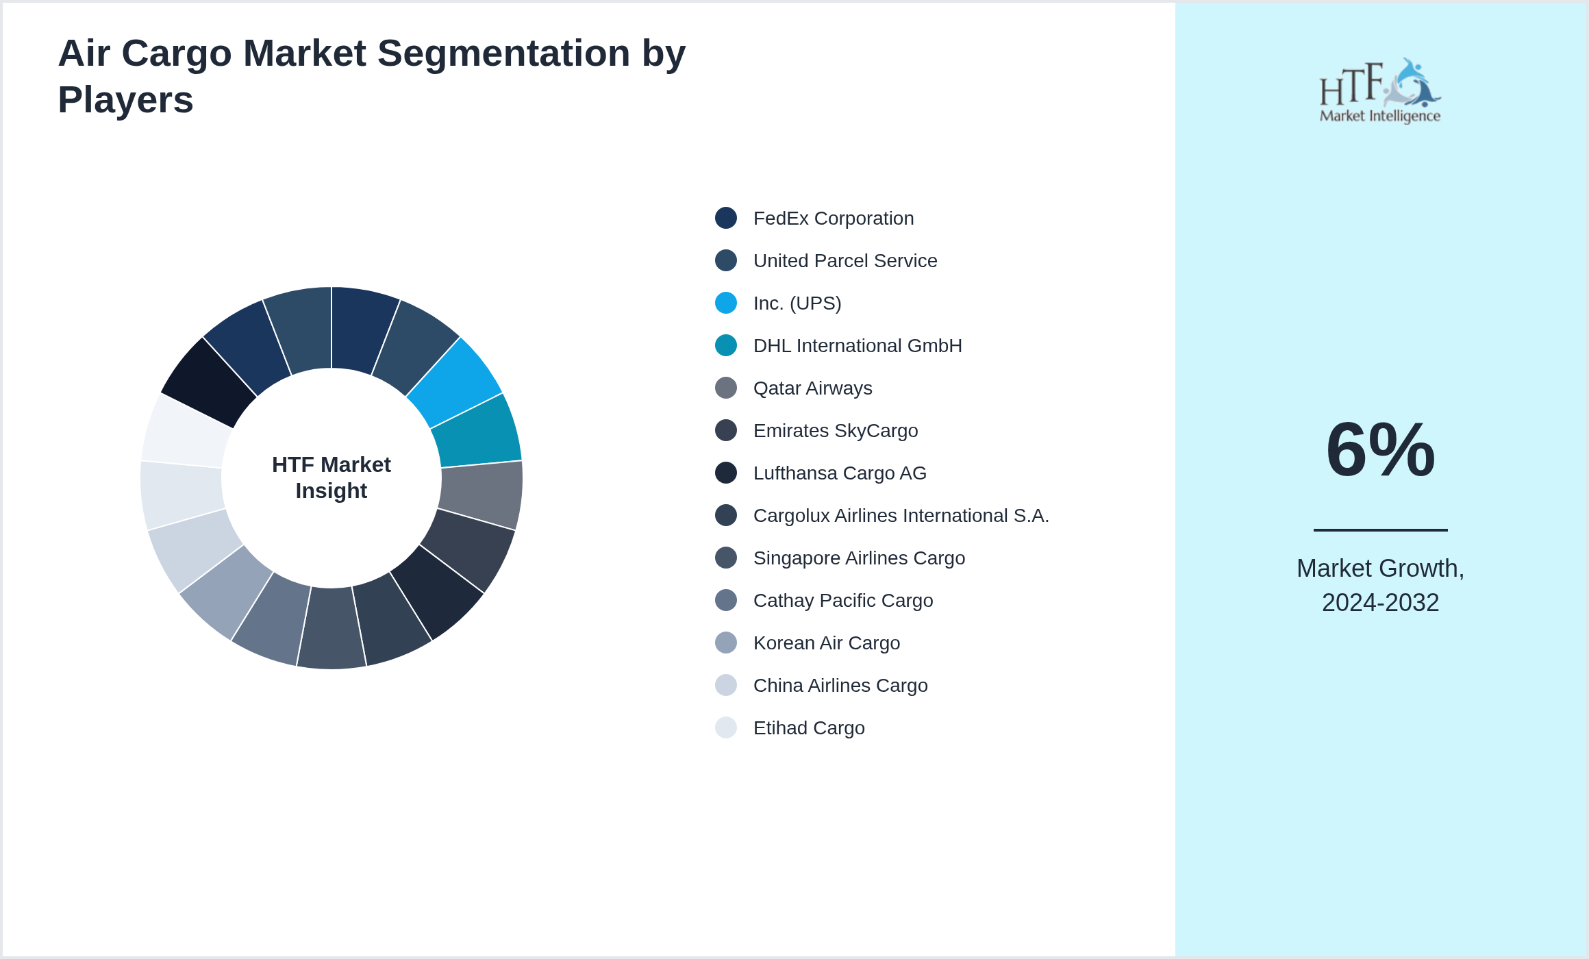Click the Cargolux Airlines International legend dot
1589x959 pixels.
click(726, 515)
